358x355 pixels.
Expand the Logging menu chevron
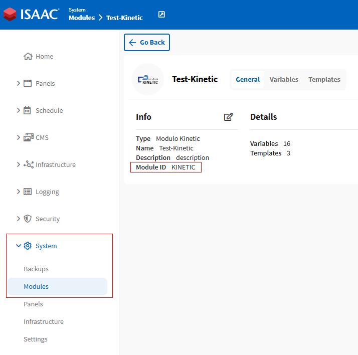pyautogui.click(x=19, y=192)
